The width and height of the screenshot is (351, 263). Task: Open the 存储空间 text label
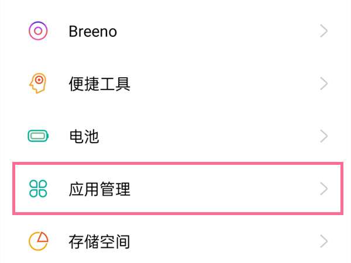[x=99, y=241]
